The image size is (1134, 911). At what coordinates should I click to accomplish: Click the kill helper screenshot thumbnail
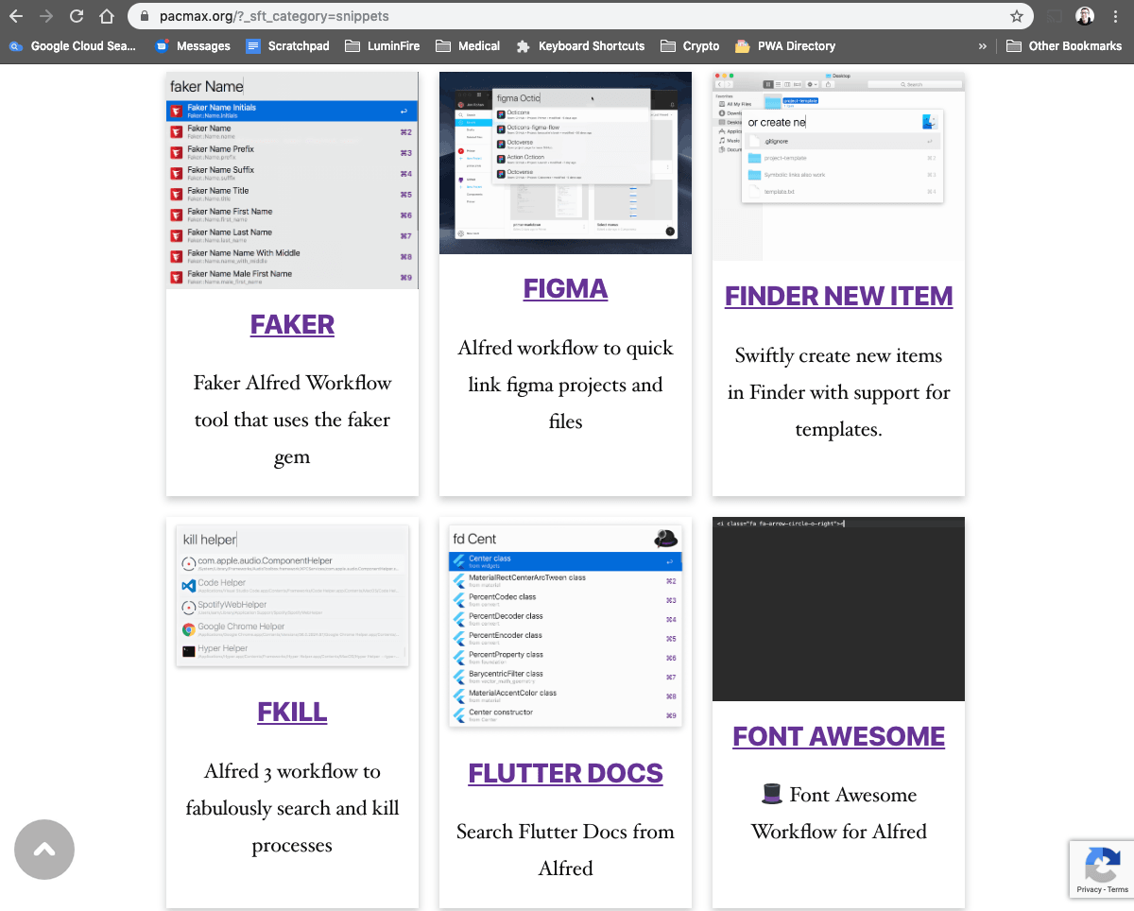pyautogui.click(x=292, y=596)
